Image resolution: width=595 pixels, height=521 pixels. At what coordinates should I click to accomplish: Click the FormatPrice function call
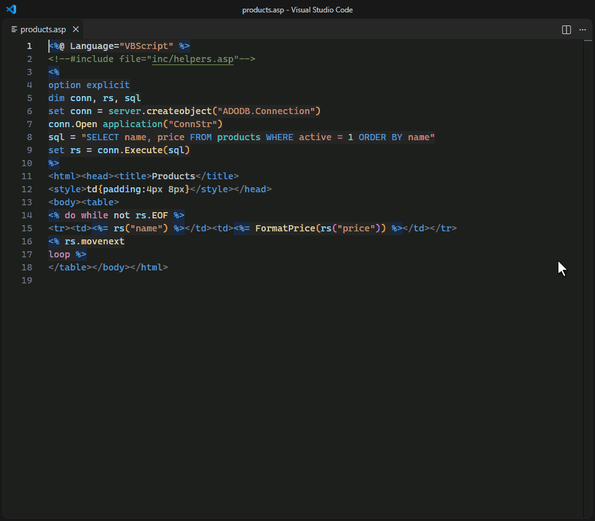pyautogui.click(x=320, y=228)
